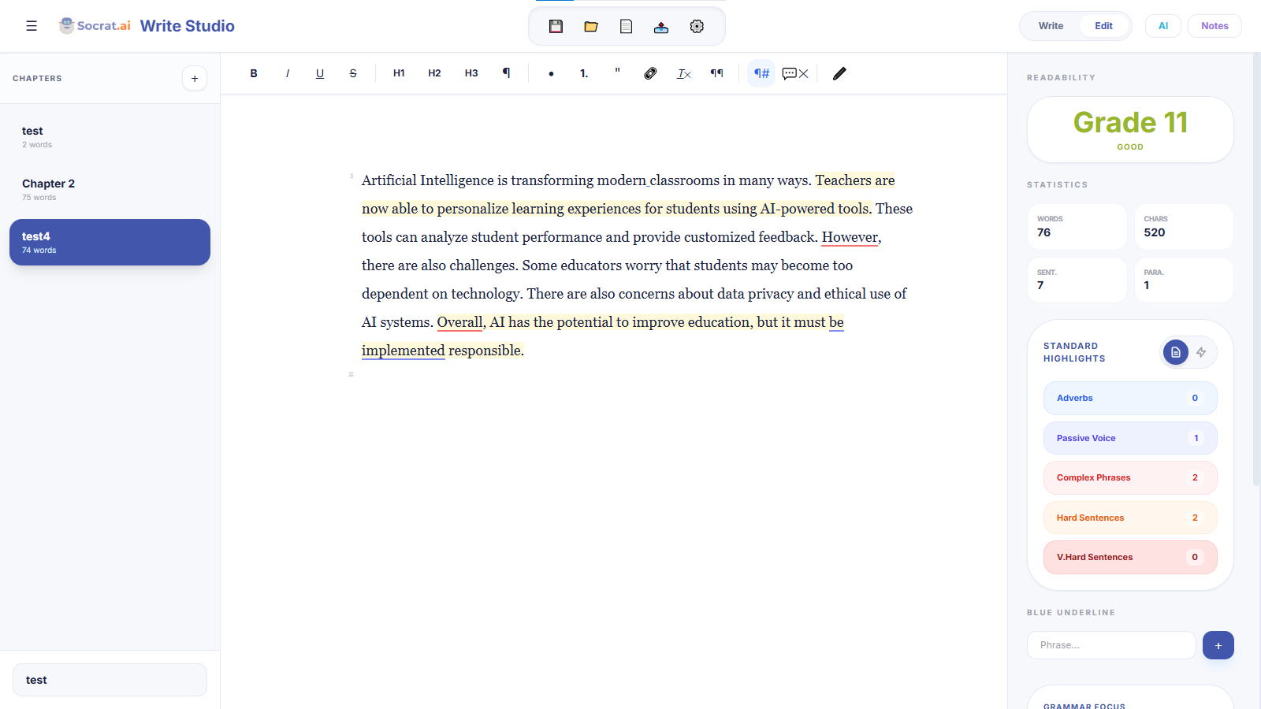The width and height of the screenshot is (1261, 709).
Task: Insert a blockquote with the double pilcrow icon
Action: tap(717, 73)
